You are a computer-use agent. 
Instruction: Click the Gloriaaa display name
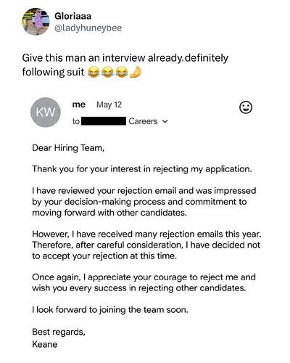tap(72, 16)
